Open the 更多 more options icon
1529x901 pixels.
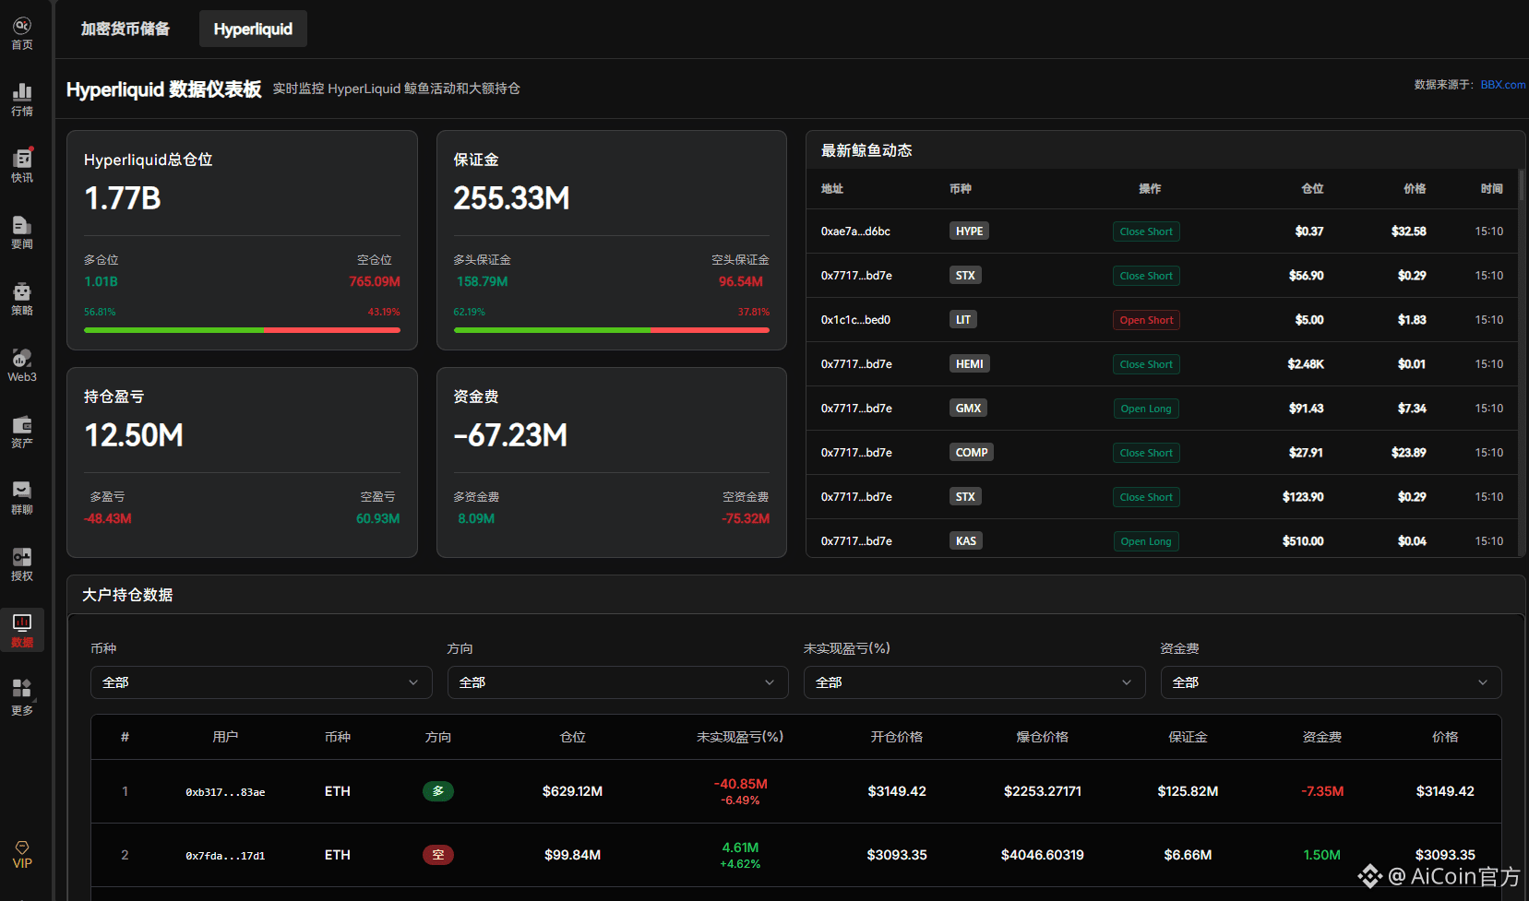coord(21,694)
